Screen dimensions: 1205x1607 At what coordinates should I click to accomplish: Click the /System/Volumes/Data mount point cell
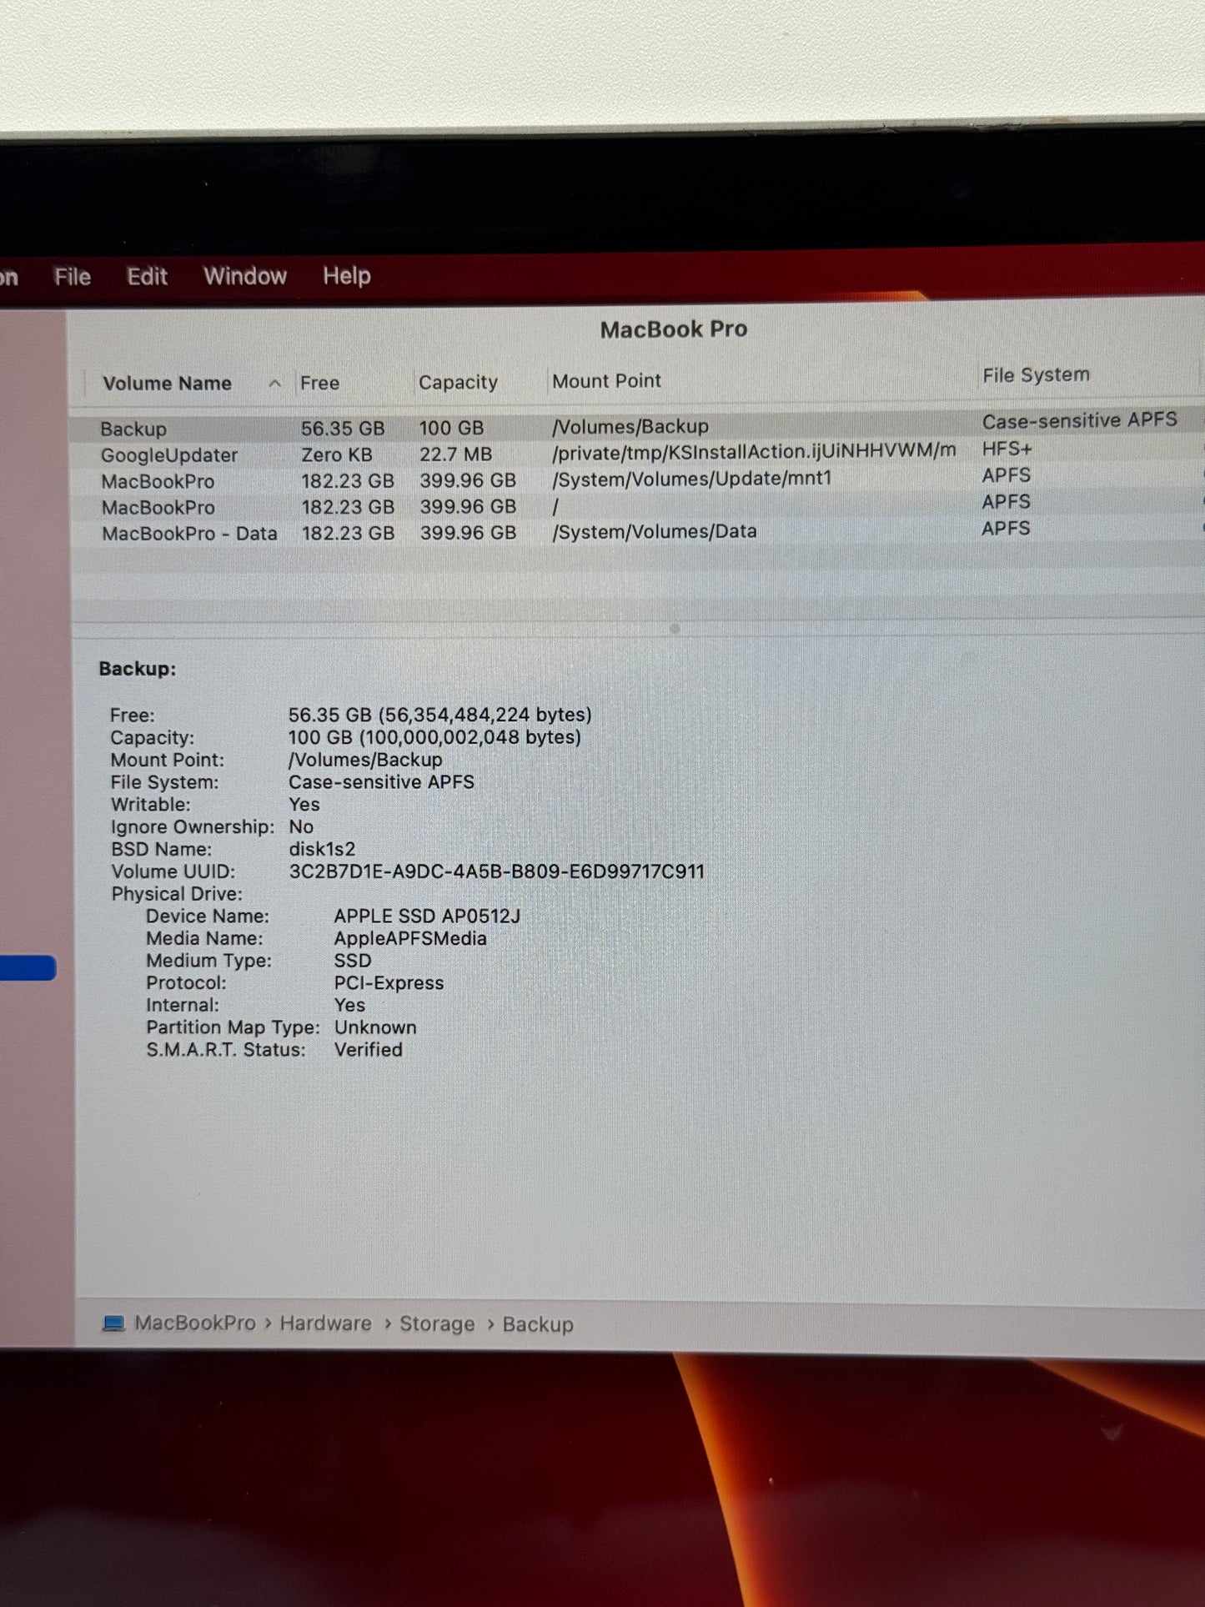pos(655,531)
